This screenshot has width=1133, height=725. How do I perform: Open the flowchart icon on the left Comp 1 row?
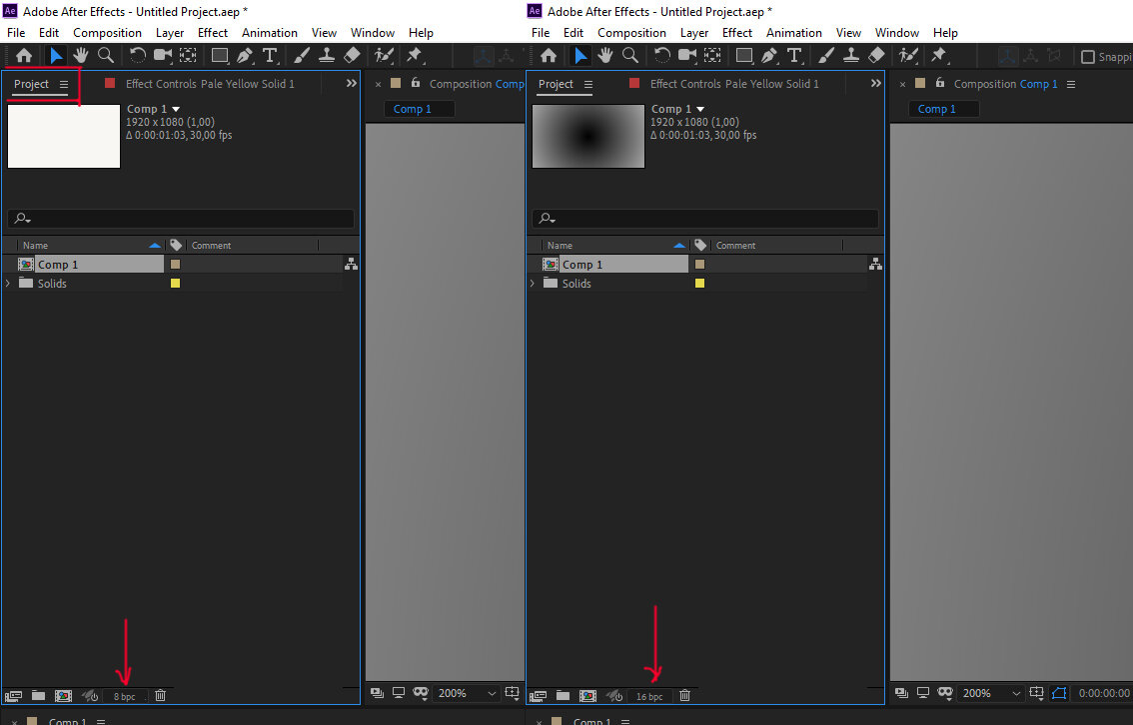tap(351, 265)
